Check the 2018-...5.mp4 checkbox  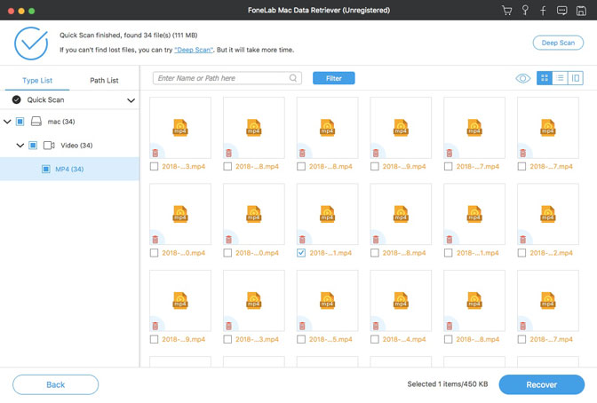point(301,339)
